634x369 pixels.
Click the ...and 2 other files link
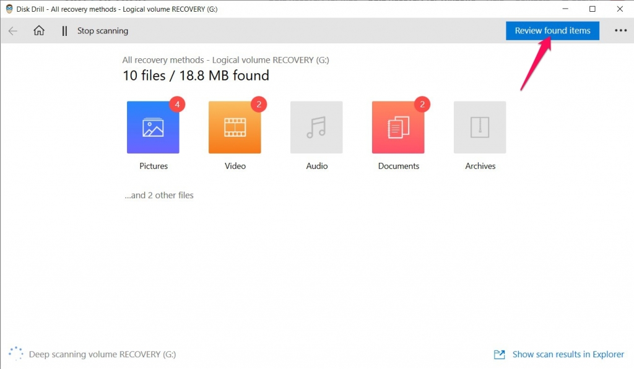click(x=159, y=194)
